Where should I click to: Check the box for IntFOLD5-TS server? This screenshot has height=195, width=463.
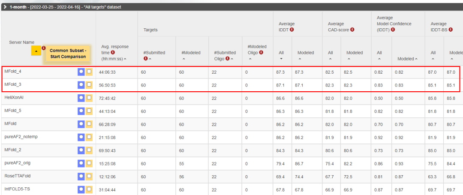(x=89, y=189)
